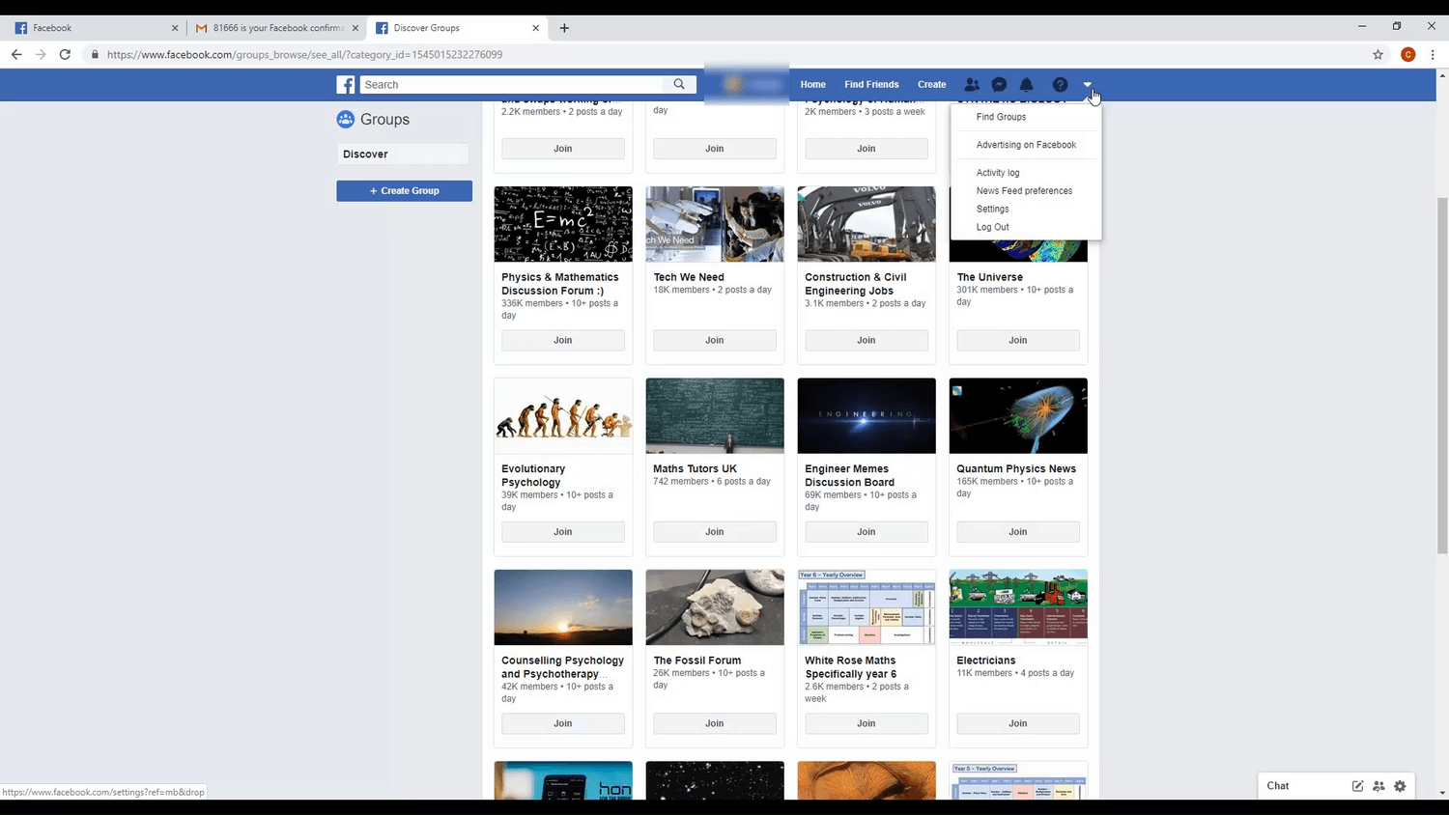The height and width of the screenshot is (815, 1449).
Task: Open News Feed preferences from menu
Action: (x=1026, y=191)
